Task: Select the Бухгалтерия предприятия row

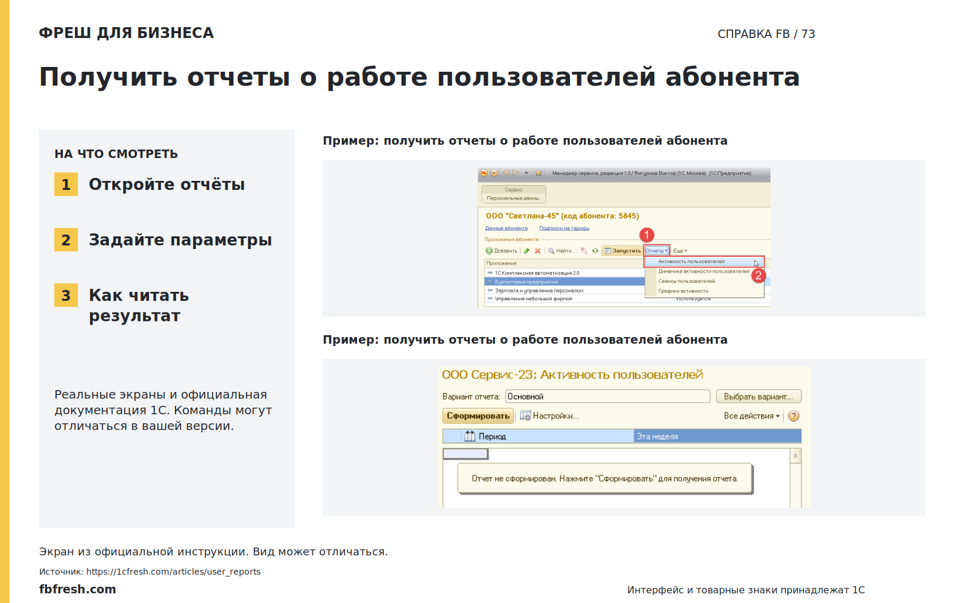Action: (x=565, y=282)
